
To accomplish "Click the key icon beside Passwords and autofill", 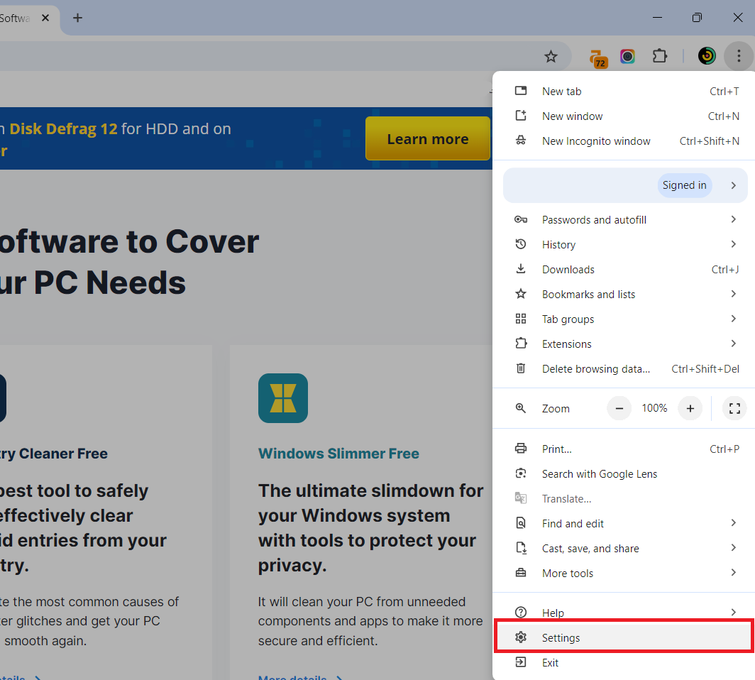I will click(521, 219).
